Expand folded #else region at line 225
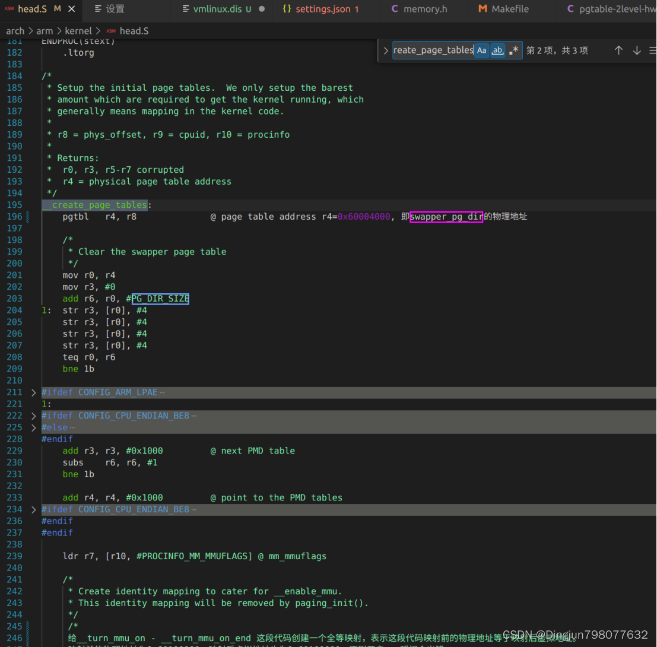Viewport: 657px width, 647px height. [34, 427]
